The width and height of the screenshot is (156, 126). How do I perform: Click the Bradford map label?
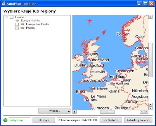point(96,65)
